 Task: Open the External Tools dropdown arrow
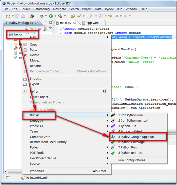click(65, 16)
